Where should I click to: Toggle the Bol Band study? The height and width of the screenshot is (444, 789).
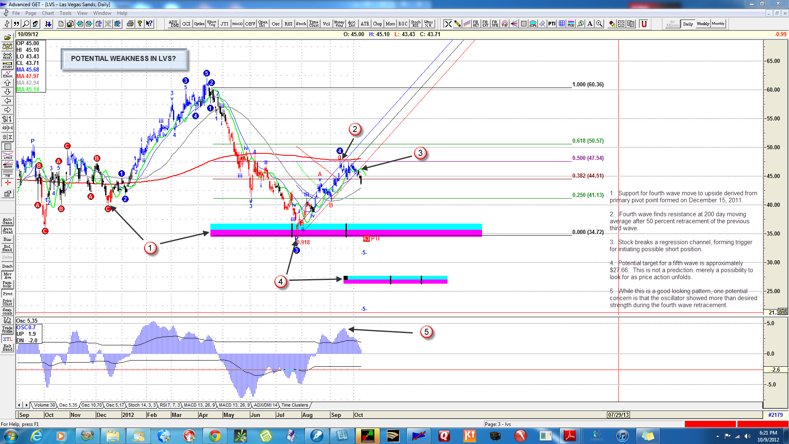[7, 248]
